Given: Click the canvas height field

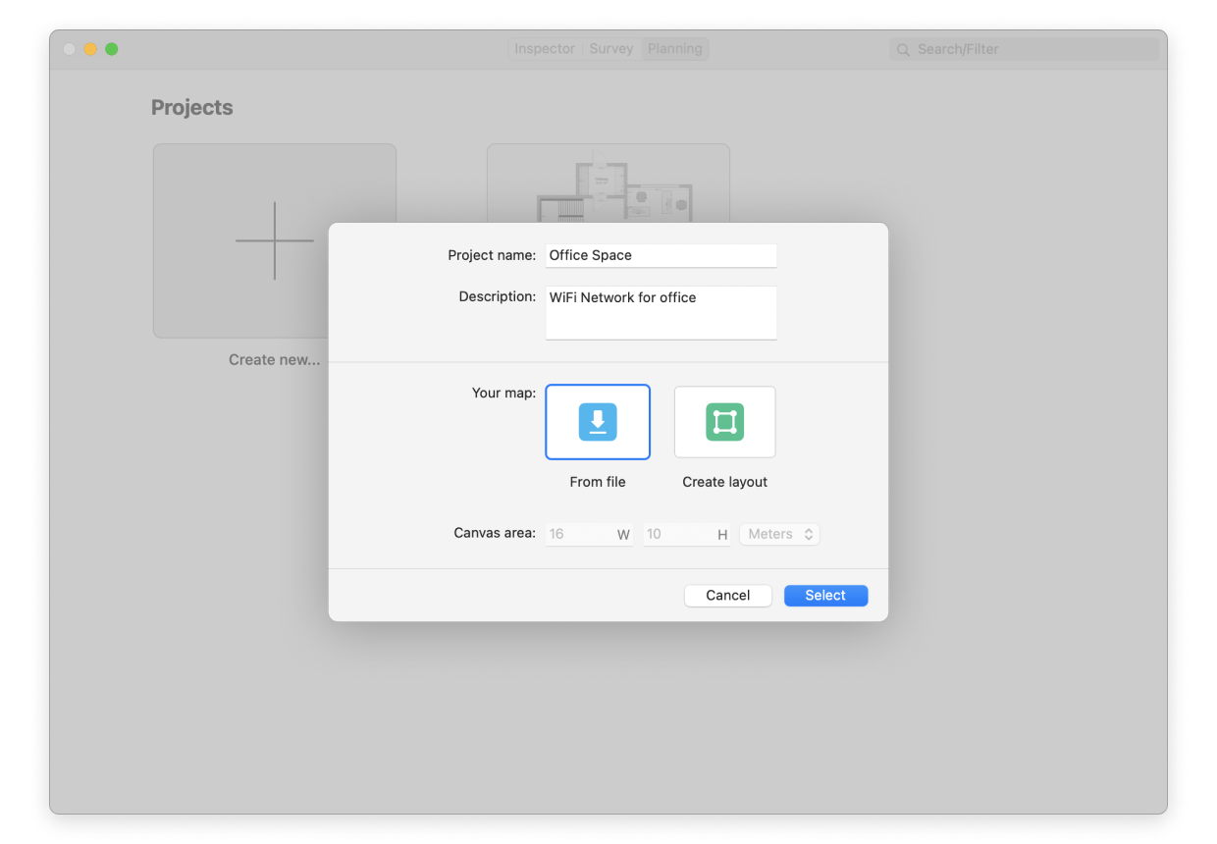Looking at the screenshot, I should (x=679, y=534).
